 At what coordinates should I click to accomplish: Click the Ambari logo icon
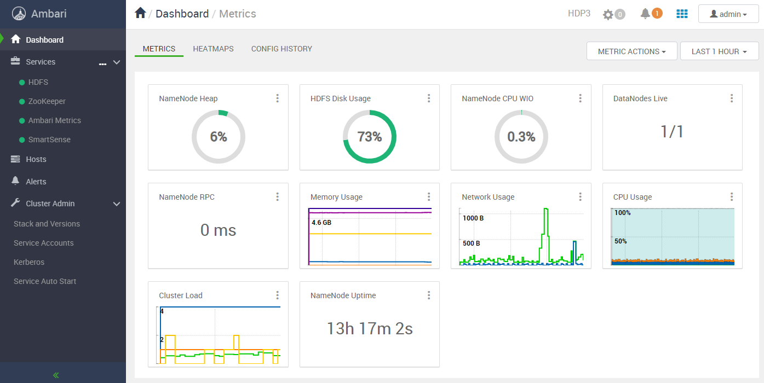click(19, 14)
